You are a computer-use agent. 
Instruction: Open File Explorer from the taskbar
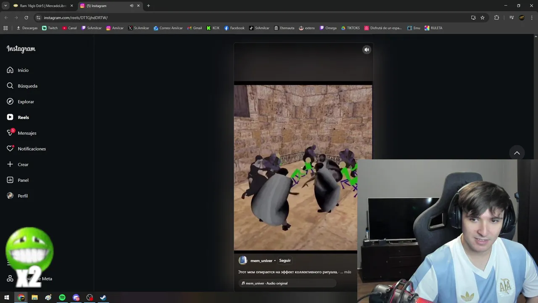click(x=34, y=298)
